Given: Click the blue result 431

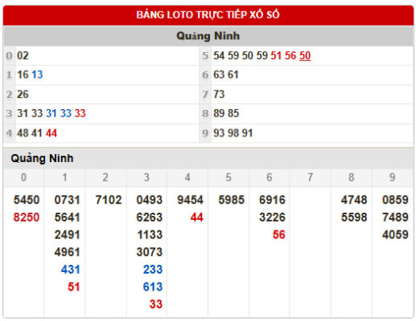Looking at the screenshot, I should coord(71,270).
